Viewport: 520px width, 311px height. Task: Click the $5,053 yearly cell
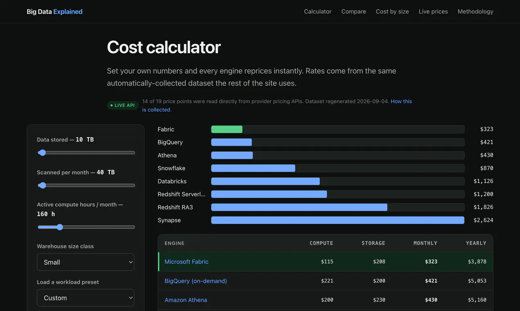(x=477, y=281)
